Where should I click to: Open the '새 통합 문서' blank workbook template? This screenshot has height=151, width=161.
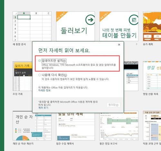[32, 26]
